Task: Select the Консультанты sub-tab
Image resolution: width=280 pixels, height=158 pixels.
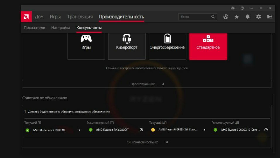Action: click(x=89, y=28)
